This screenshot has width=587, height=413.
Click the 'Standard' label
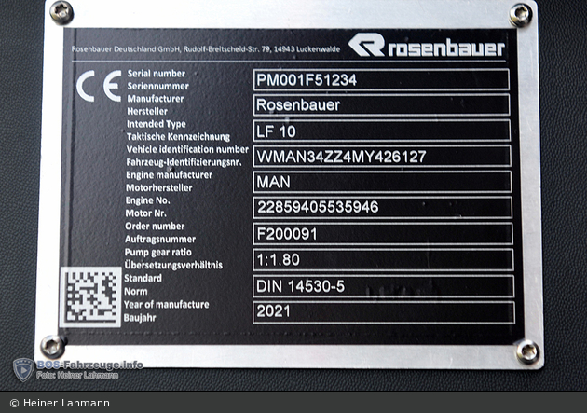143,278
